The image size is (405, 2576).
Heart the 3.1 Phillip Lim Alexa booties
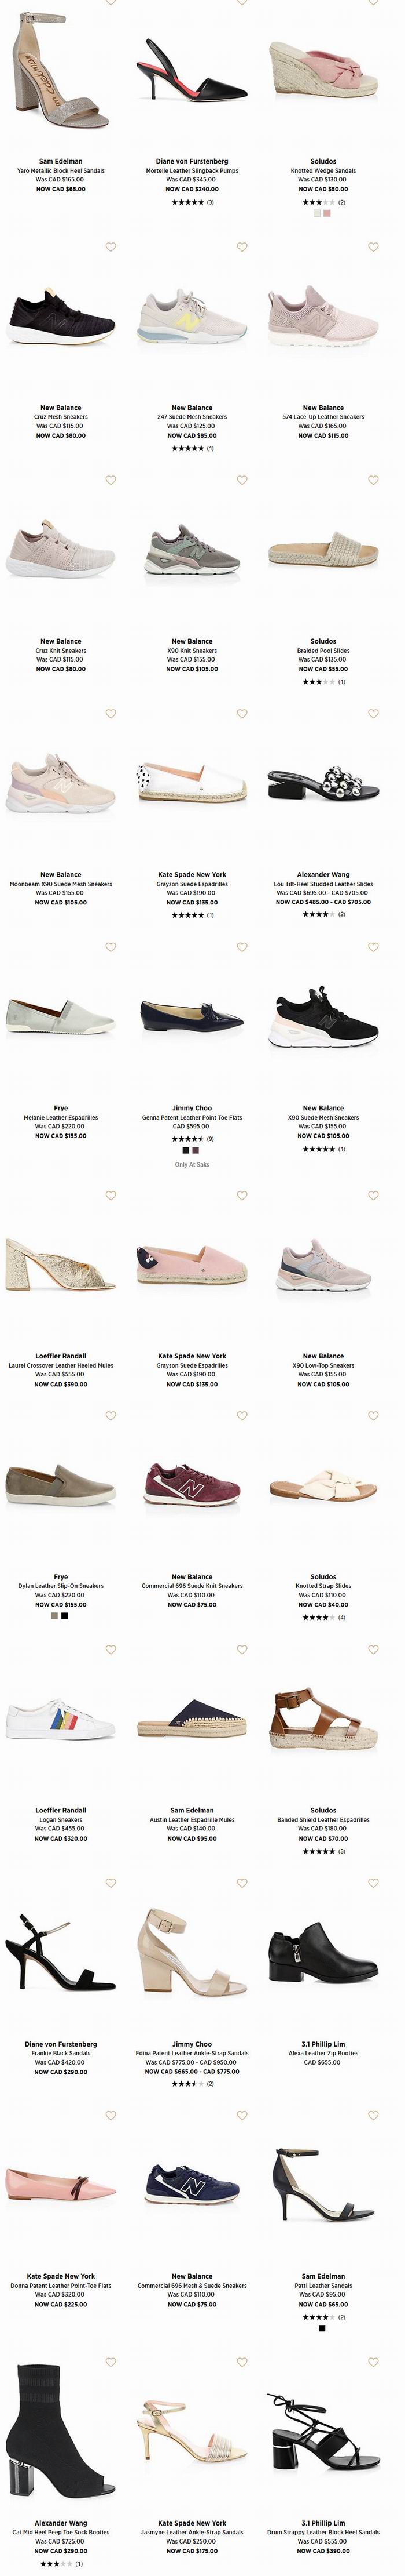pyautogui.click(x=373, y=1883)
